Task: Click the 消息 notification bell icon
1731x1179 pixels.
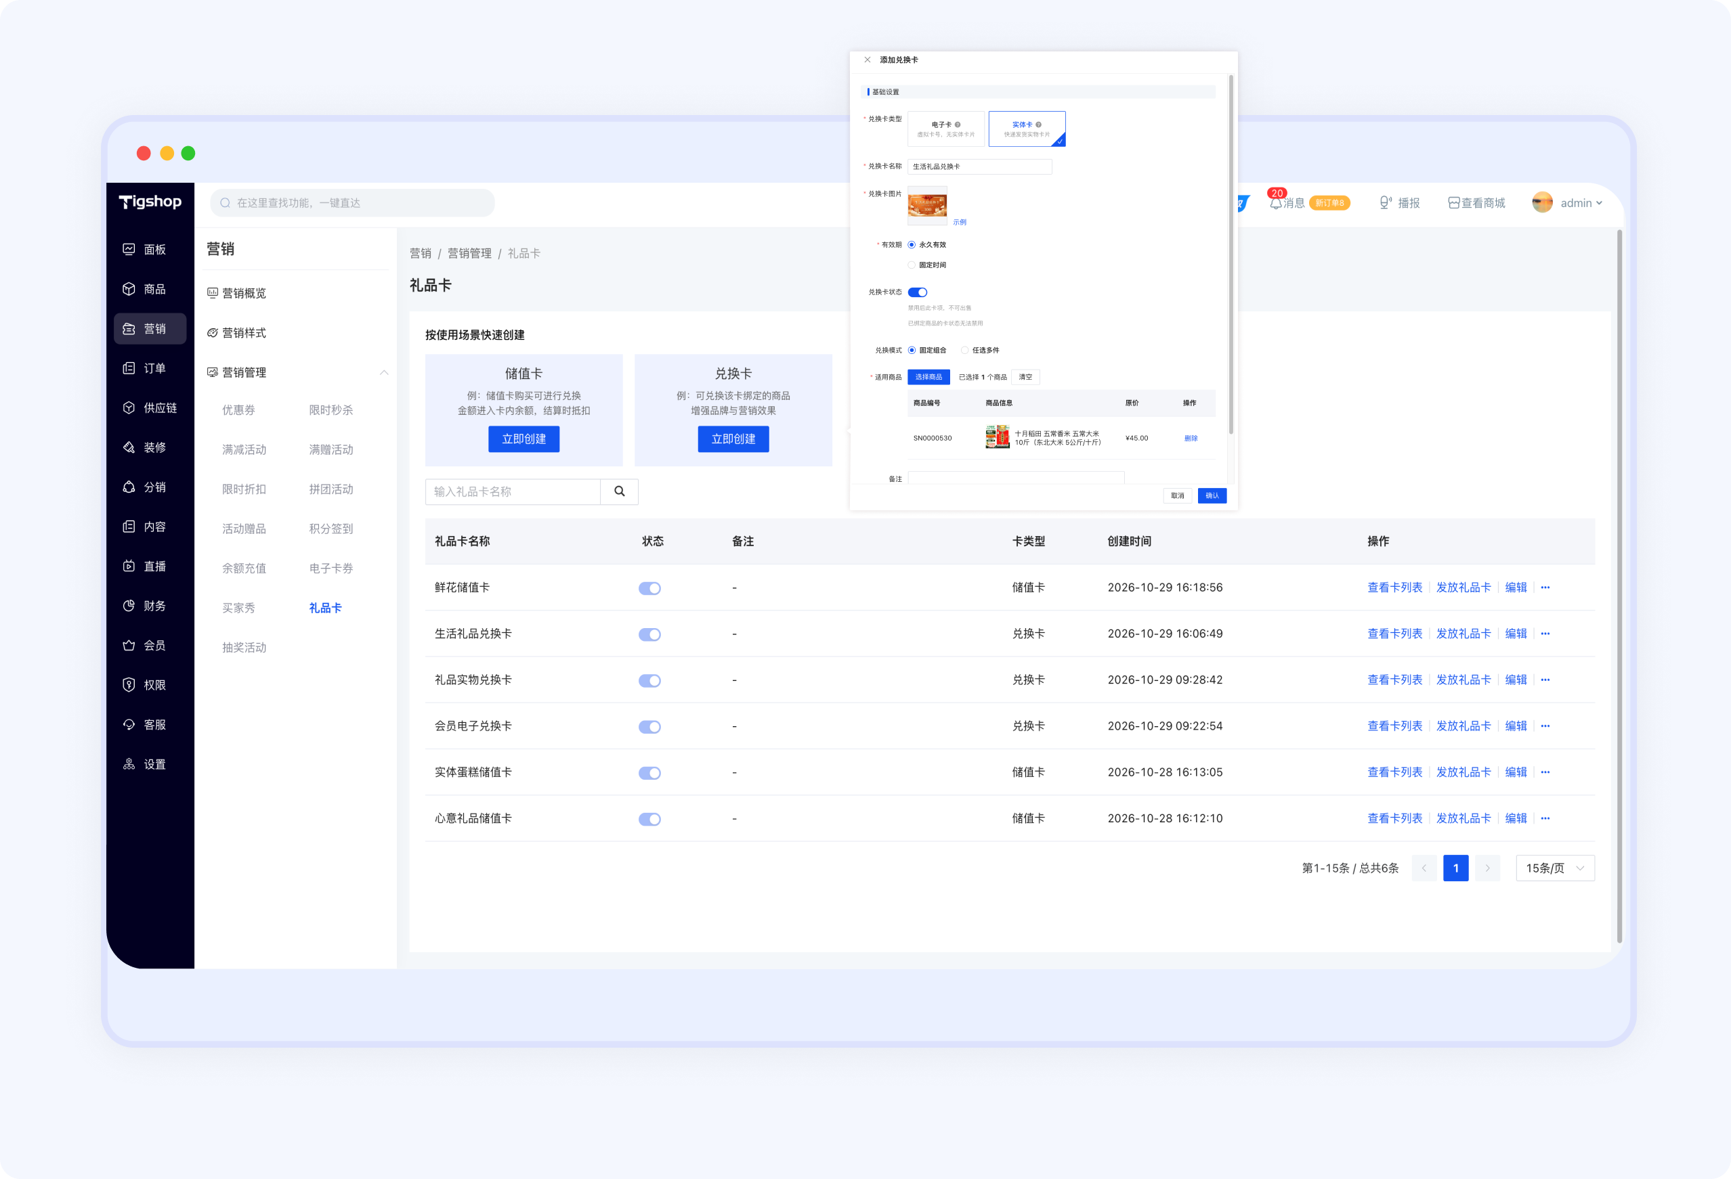Action: [1276, 202]
